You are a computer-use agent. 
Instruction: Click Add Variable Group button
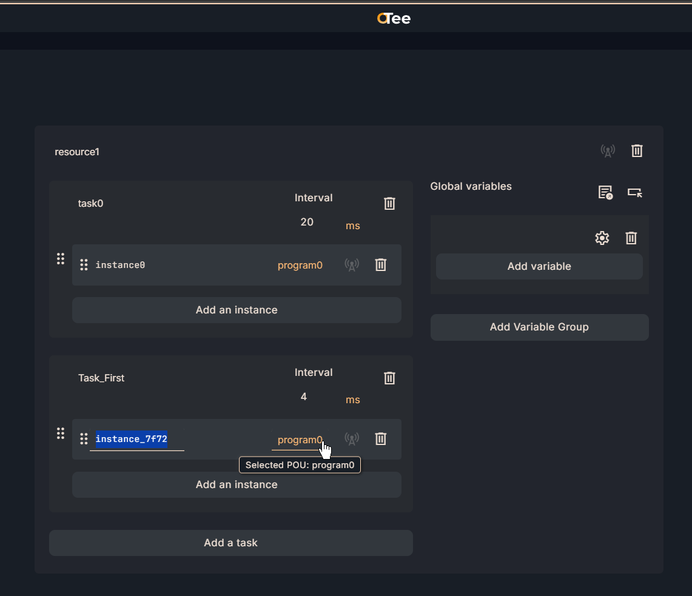pyautogui.click(x=539, y=327)
